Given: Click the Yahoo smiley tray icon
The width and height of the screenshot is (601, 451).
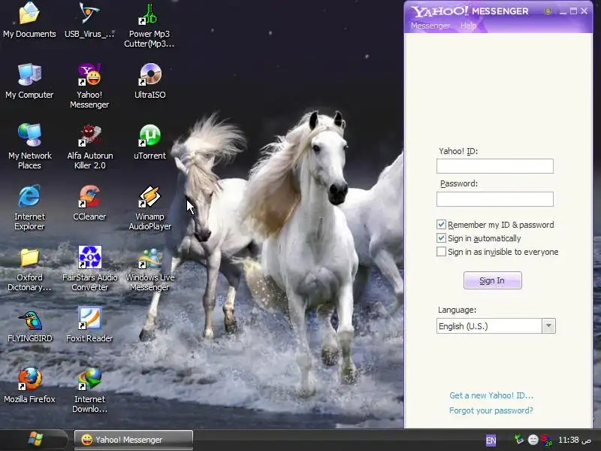Looking at the screenshot, I should click(x=533, y=440).
